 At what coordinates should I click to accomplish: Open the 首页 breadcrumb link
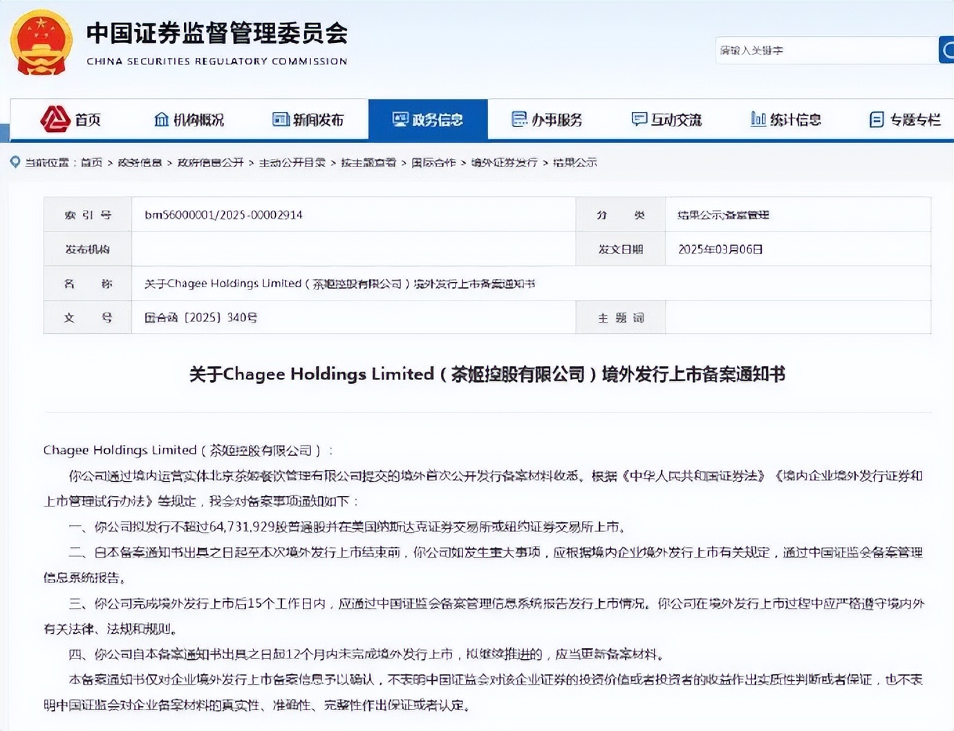pos(91,162)
